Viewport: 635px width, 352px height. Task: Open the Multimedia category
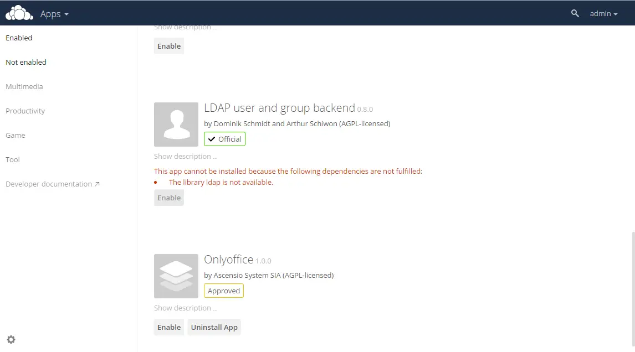click(24, 86)
